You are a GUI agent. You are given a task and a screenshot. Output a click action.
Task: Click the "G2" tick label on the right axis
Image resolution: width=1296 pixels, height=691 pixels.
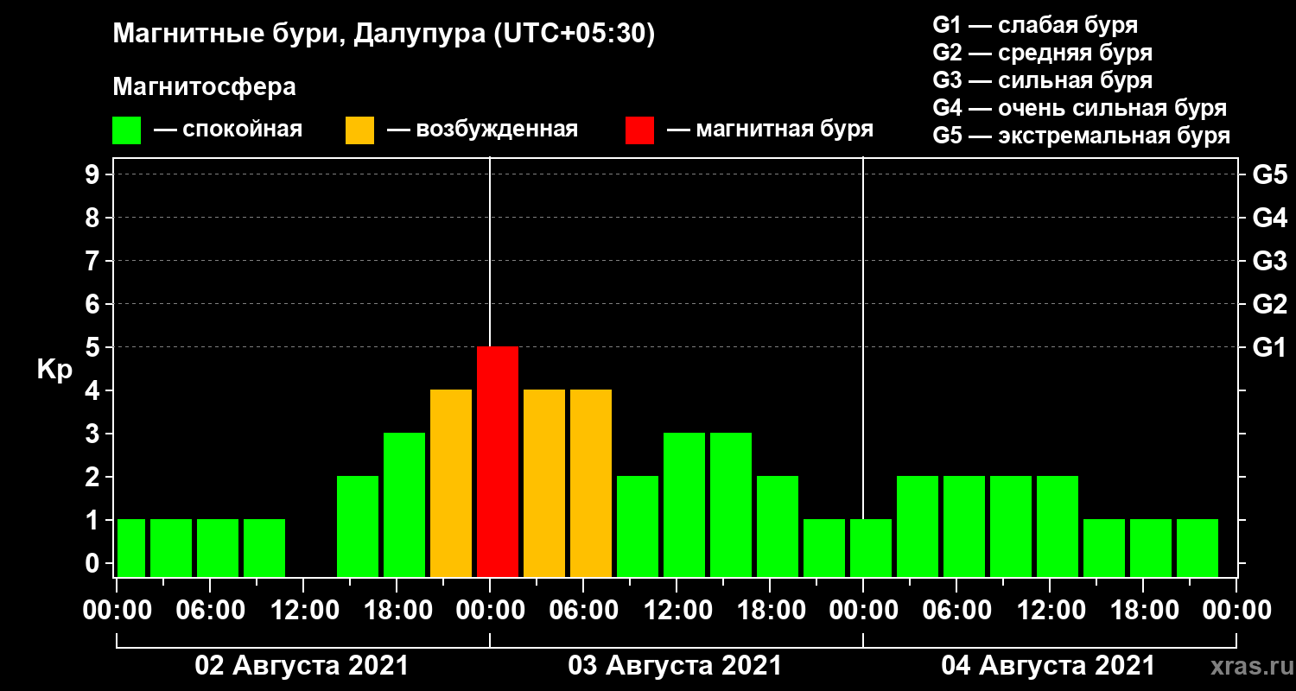click(1269, 304)
